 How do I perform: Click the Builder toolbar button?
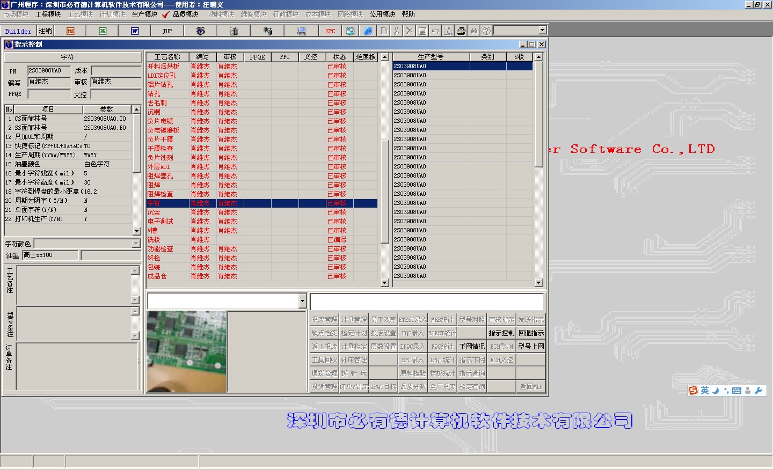click(x=18, y=31)
